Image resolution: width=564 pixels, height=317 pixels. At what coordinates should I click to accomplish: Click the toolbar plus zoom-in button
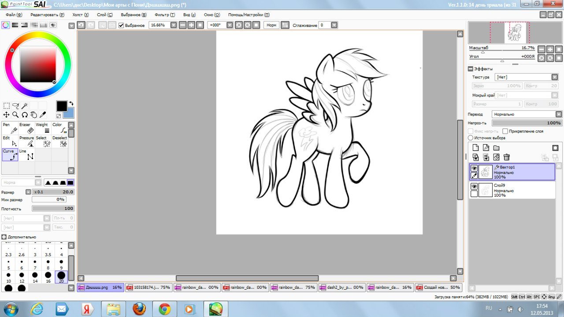[191, 25]
